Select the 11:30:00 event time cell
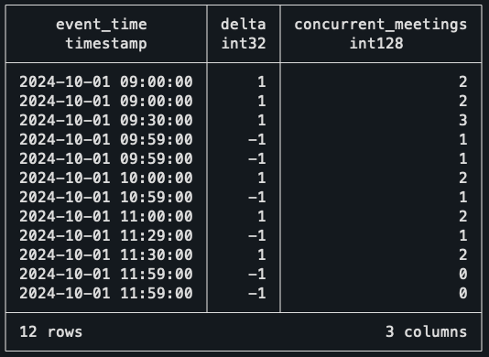The image size is (489, 357). [x=106, y=255]
